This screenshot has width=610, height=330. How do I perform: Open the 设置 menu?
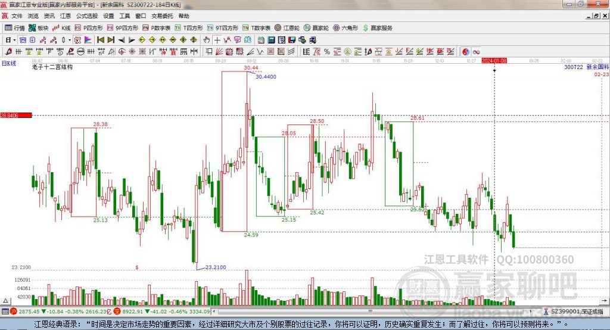click(108, 16)
